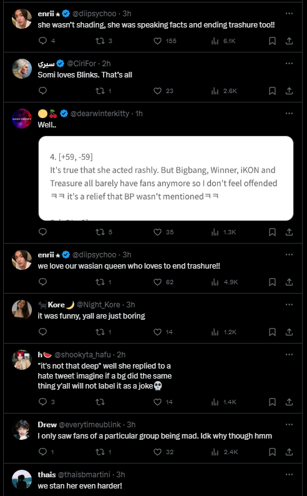Reply to @shookyta_hafu's 'not that deep' tweet

click(x=42, y=402)
